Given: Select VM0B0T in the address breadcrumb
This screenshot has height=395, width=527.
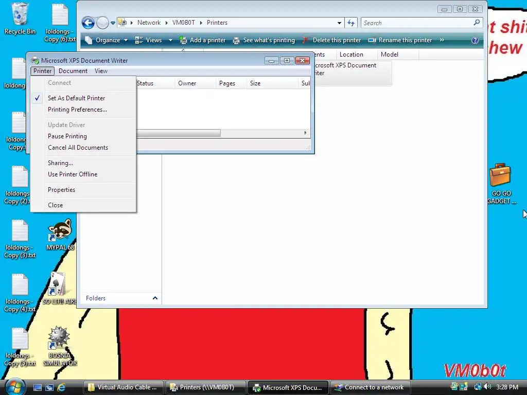Looking at the screenshot, I should (184, 23).
